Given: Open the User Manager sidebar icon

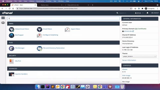Looking at the screenshot, I should click(3, 23).
